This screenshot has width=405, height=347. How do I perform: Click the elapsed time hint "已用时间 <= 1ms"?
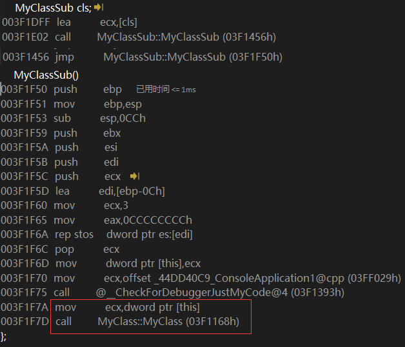[166, 90]
